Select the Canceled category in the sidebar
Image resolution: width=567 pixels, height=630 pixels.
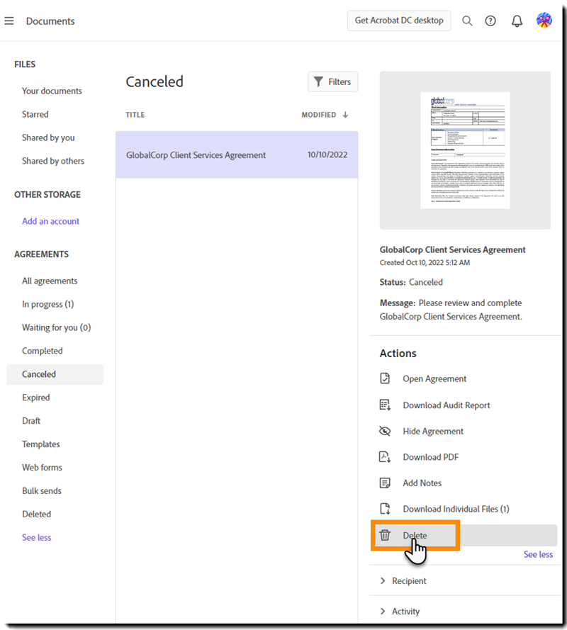39,374
